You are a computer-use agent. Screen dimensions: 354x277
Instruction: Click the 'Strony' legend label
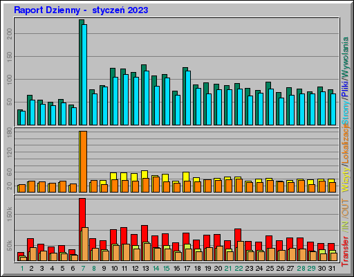click(345, 112)
